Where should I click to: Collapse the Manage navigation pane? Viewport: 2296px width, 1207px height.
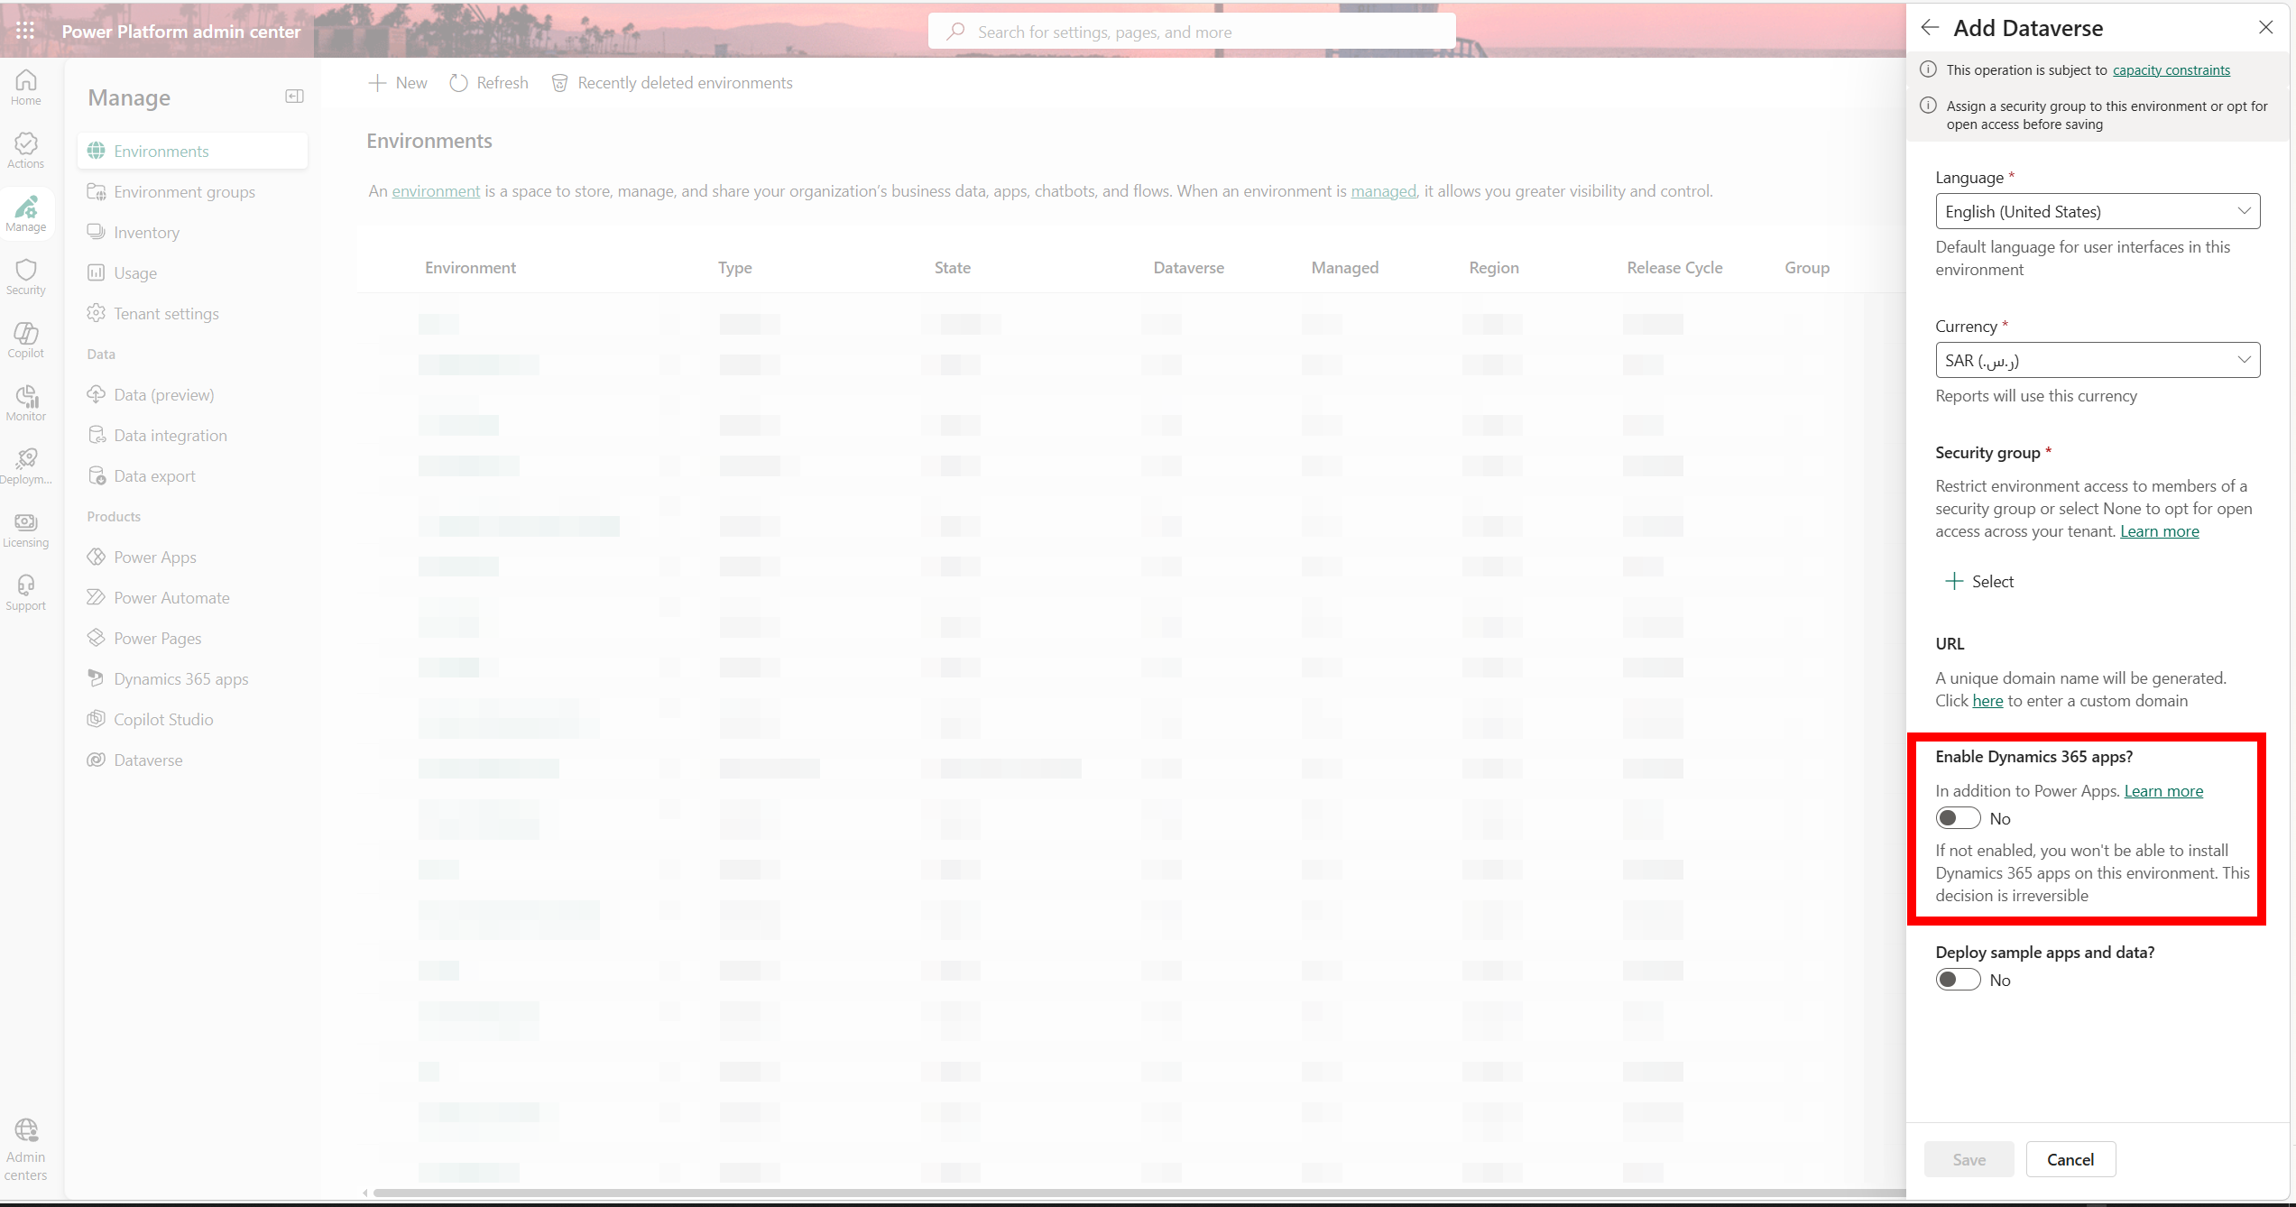tap(294, 97)
